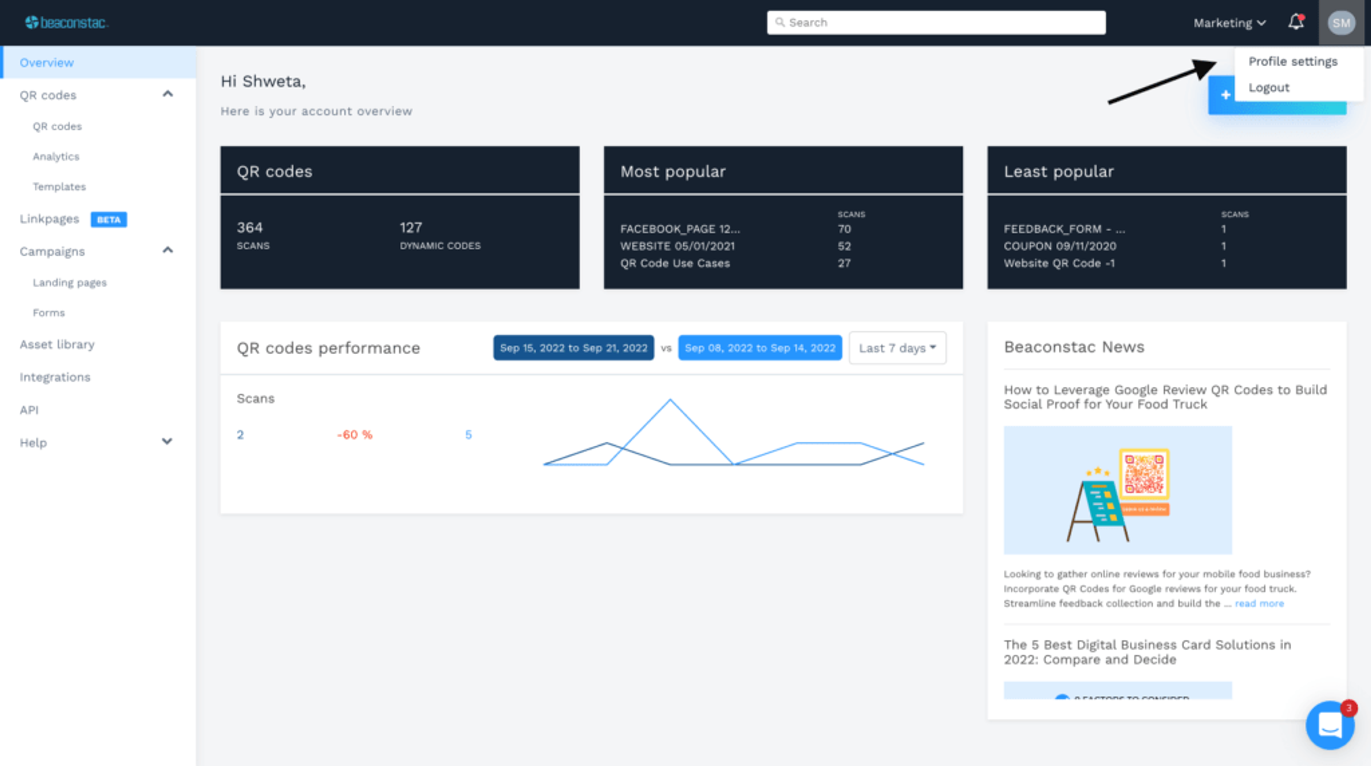Open the notifications bell

pyautogui.click(x=1296, y=22)
